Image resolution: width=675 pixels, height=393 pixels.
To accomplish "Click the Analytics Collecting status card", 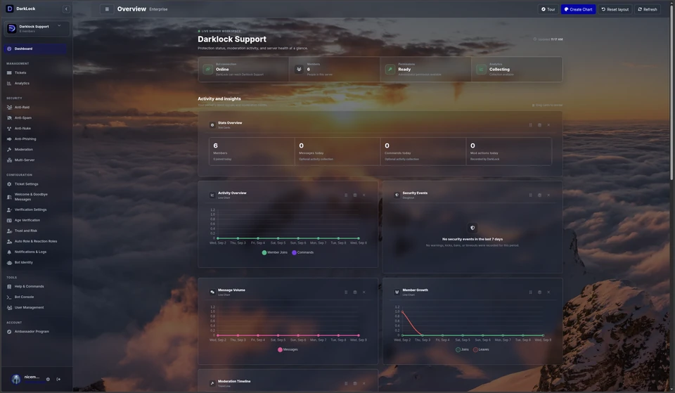I will (x=517, y=70).
